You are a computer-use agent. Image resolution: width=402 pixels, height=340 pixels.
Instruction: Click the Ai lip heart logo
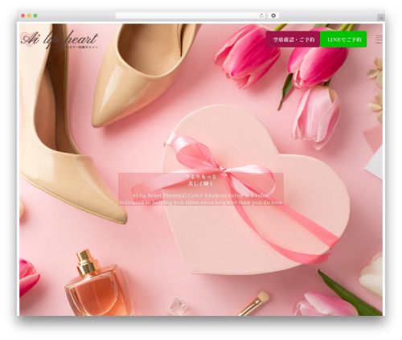59,39
